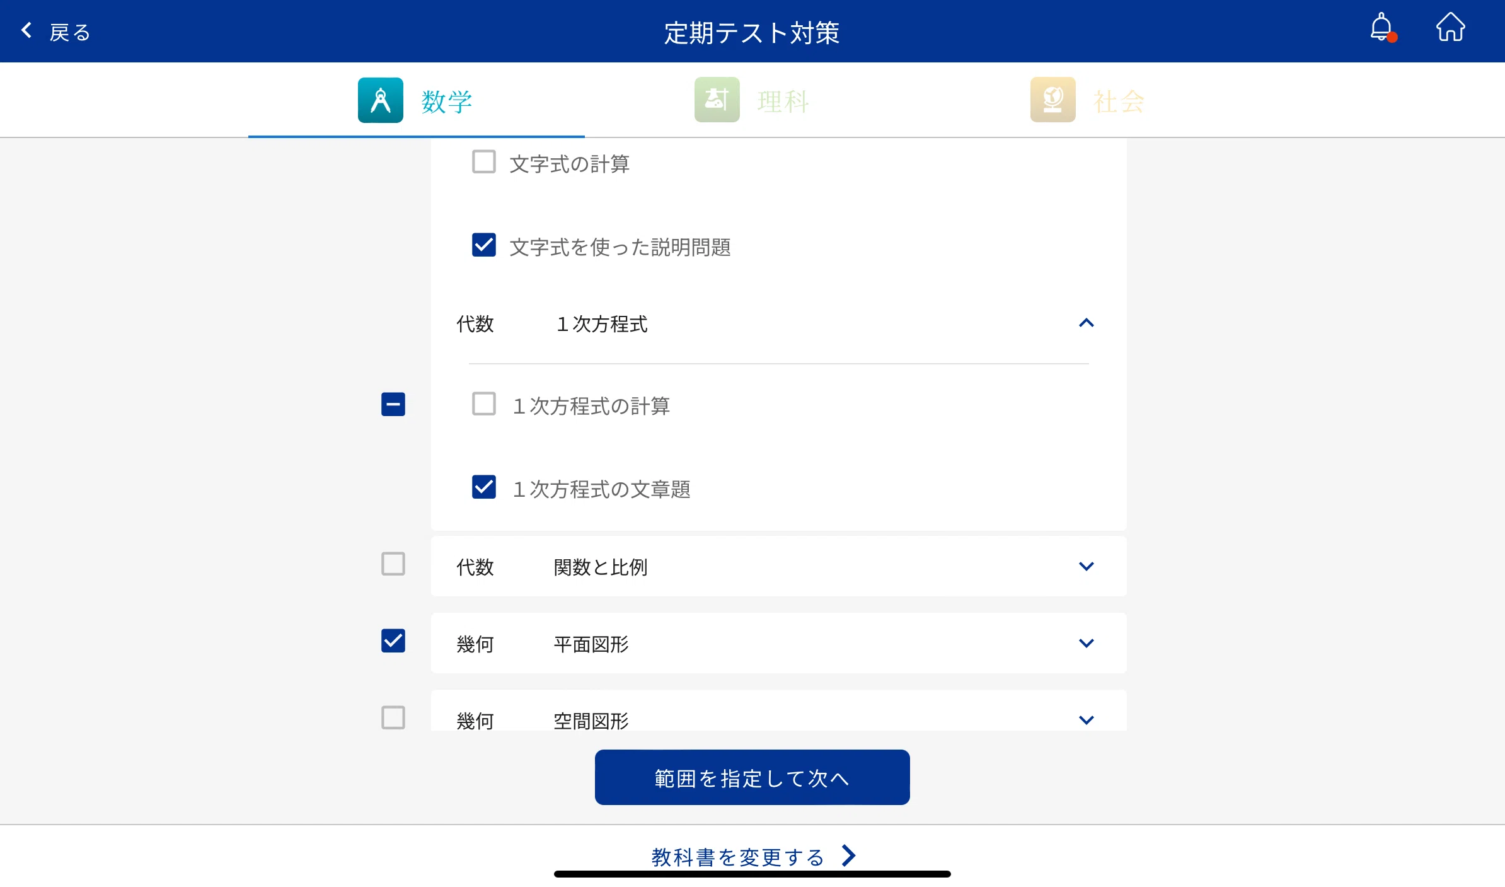The image size is (1505, 887).
Task: Click the home indicator bar
Action: coord(753,874)
